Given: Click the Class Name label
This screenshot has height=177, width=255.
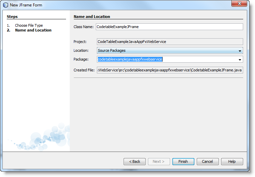Looking at the screenshot, I should (x=83, y=27).
